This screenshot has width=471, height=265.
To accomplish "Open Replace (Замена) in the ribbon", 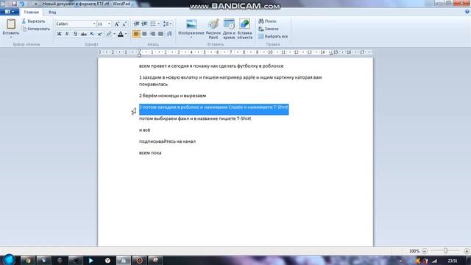I will click(269, 29).
